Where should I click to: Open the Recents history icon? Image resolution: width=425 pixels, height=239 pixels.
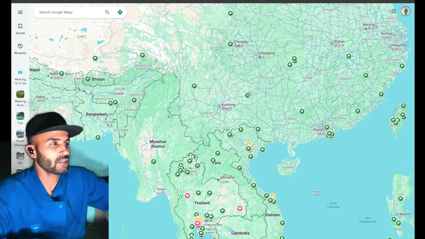[20, 46]
